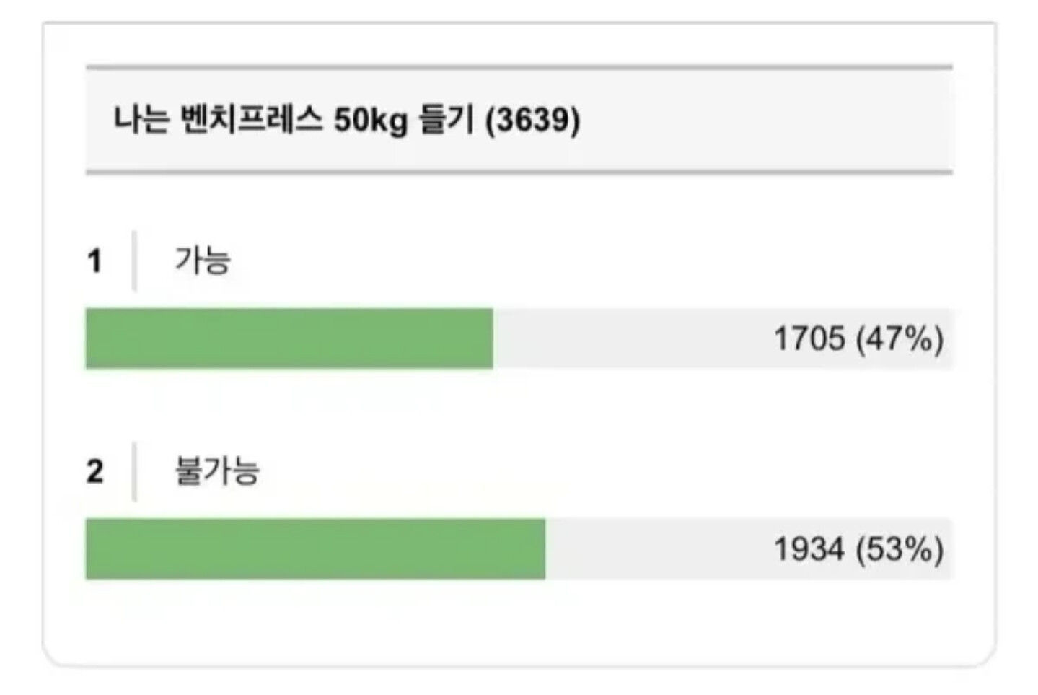Select option 가능 label
This screenshot has height=695, width=1038.
[x=203, y=260]
